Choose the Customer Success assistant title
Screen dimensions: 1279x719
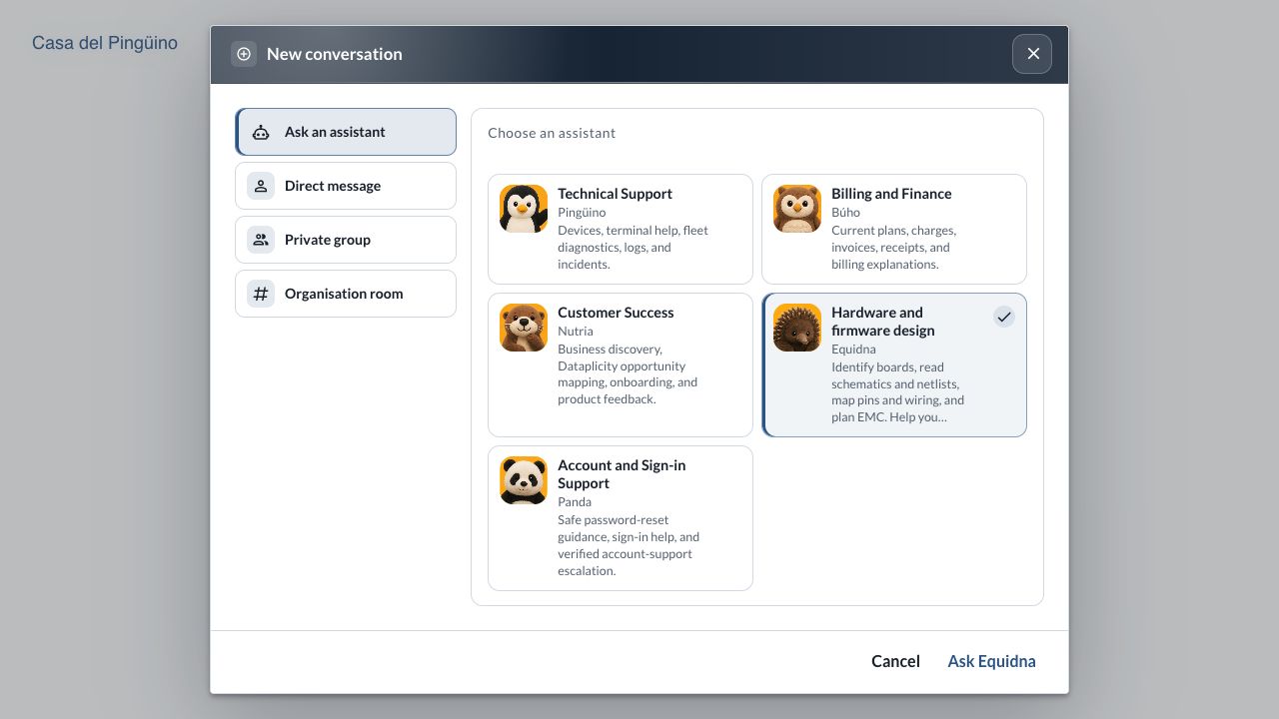pyautogui.click(x=616, y=313)
